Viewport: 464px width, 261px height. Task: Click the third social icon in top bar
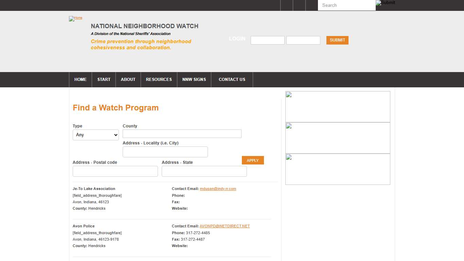tap(311, 5)
